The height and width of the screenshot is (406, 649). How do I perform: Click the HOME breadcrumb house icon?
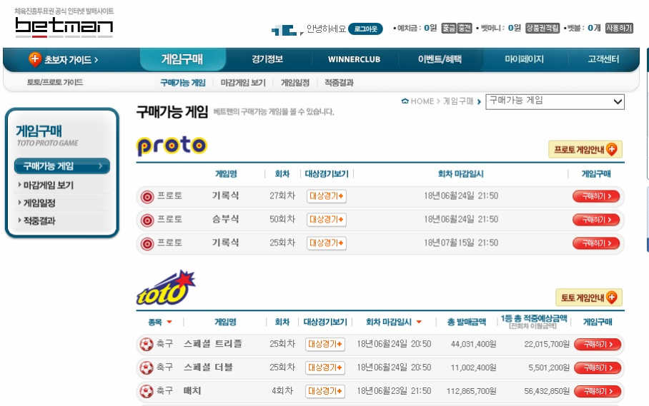coord(405,101)
